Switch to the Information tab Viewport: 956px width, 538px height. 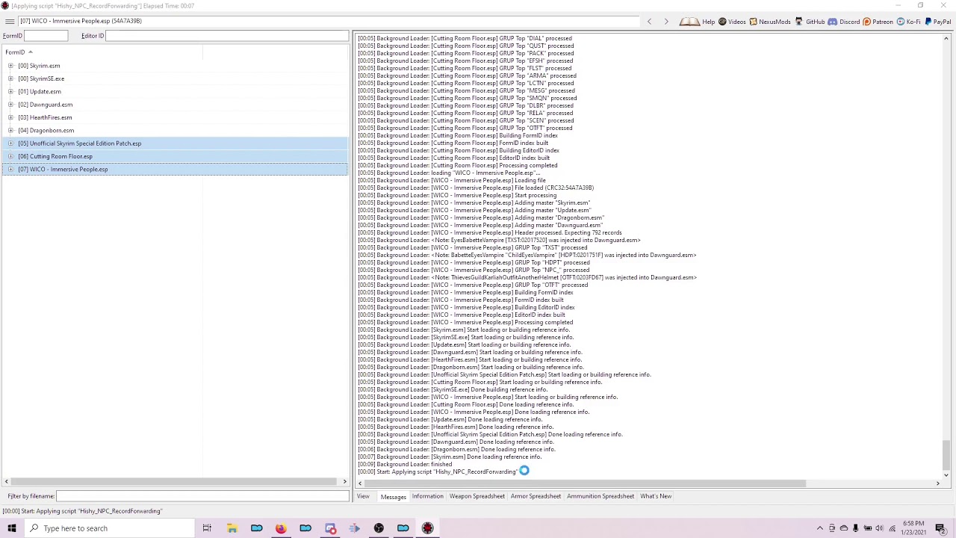point(427,496)
